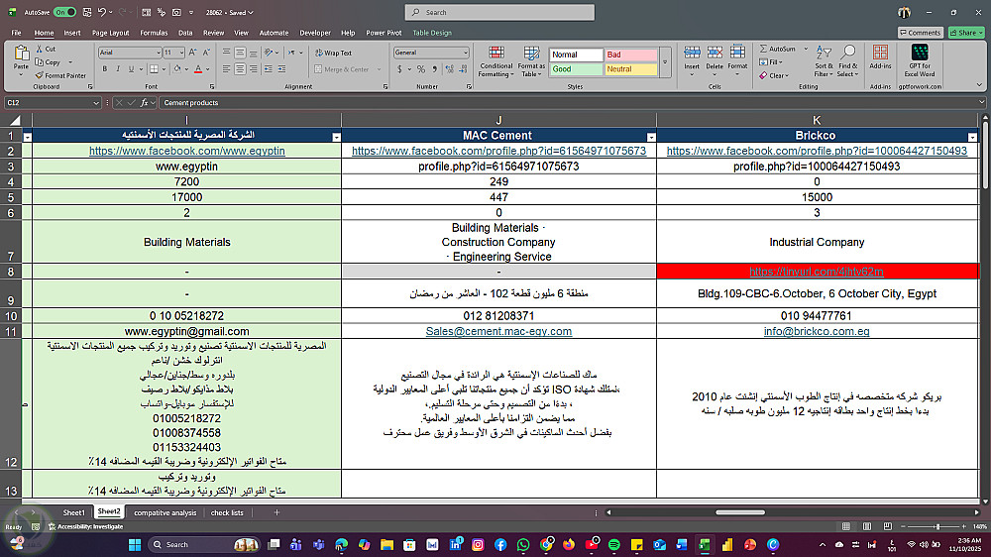Apply the Bad cell style

pyautogui.click(x=630, y=55)
